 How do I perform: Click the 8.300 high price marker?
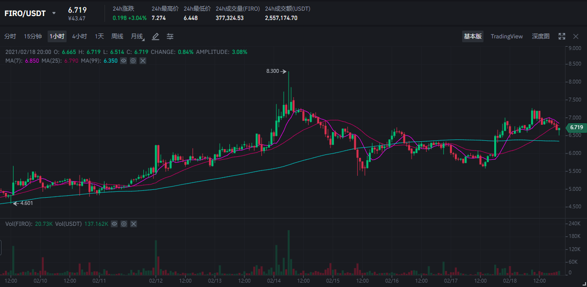coord(273,71)
